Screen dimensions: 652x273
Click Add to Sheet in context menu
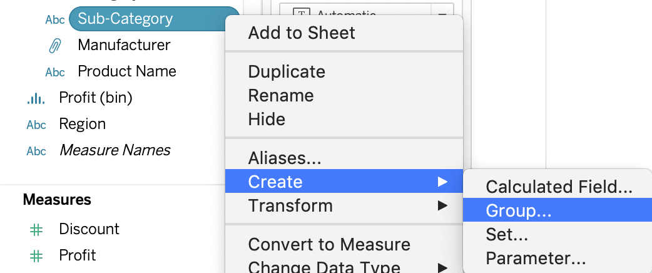(x=302, y=33)
